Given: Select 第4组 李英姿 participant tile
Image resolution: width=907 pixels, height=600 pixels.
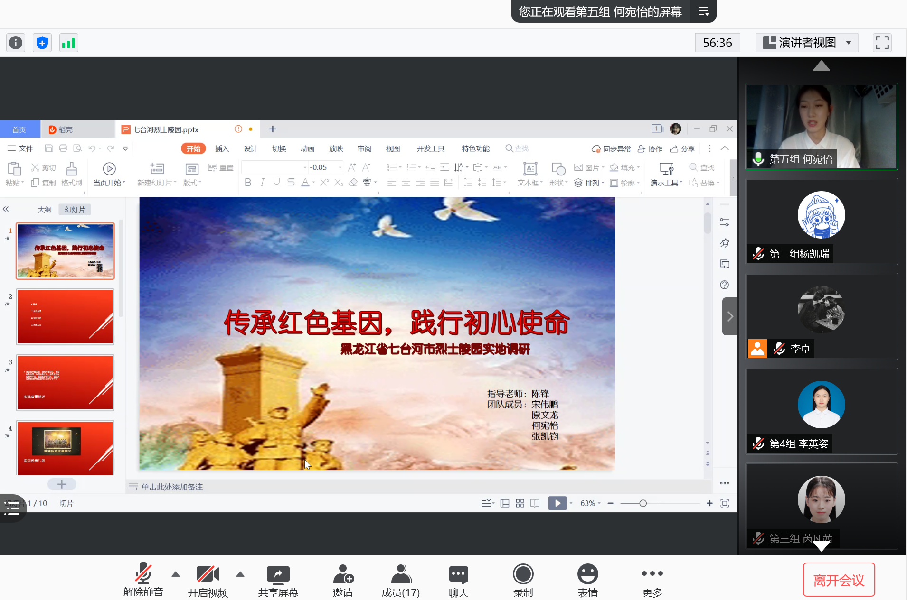Looking at the screenshot, I should click(822, 411).
